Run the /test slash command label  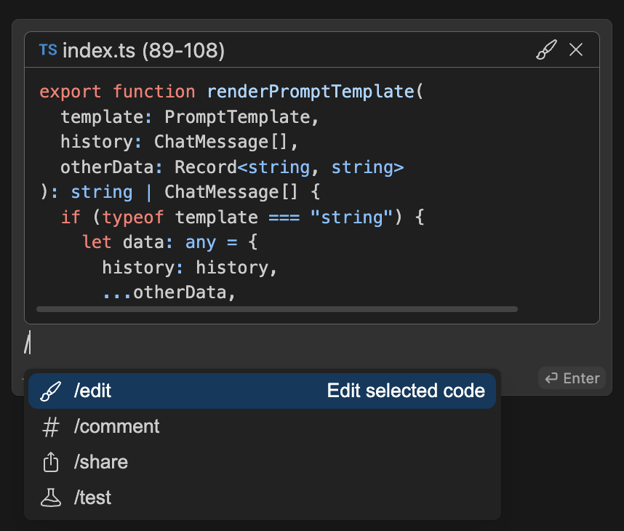pyautogui.click(x=92, y=498)
